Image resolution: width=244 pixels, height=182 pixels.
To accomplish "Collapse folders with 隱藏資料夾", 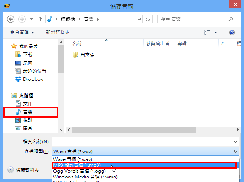I will pyautogui.click(x=23, y=170).
